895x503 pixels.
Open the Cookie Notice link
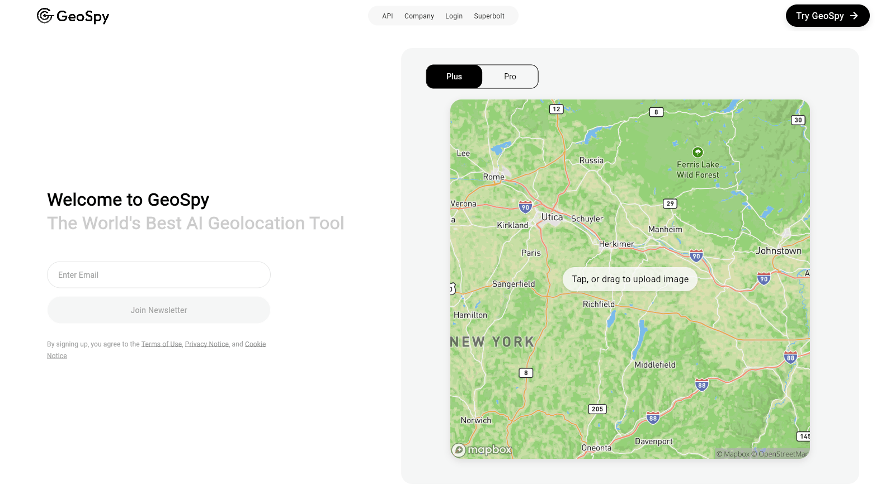255,344
